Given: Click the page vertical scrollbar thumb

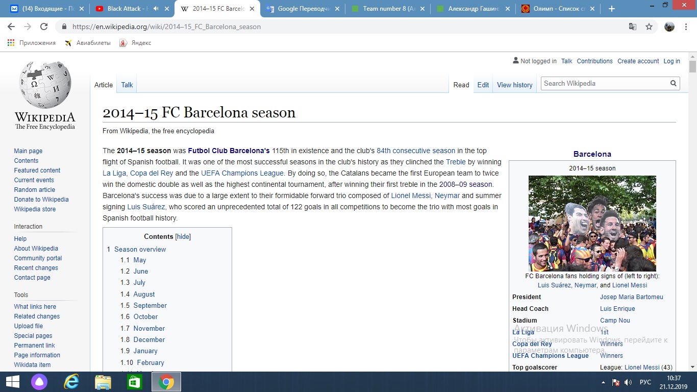Looking at the screenshot, I should [x=692, y=66].
